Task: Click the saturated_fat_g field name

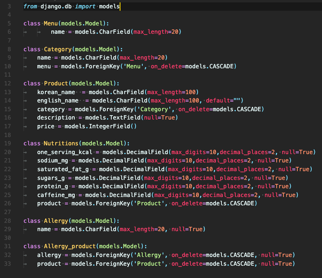Action: [63, 169]
